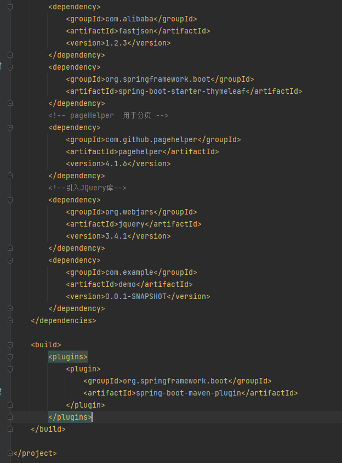
Task: Click the highlighted closing plugins tag
Action: click(x=70, y=417)
